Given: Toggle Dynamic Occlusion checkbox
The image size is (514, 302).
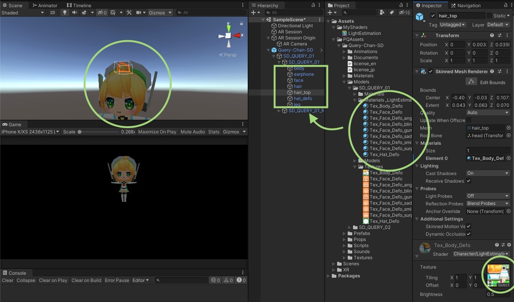Looking at the screenshot, I should [469, 234].
